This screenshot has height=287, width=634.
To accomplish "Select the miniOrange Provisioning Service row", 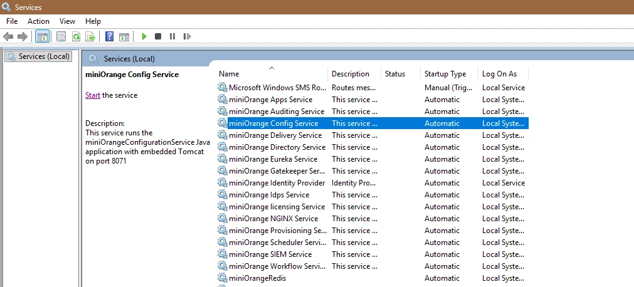I will pyautogui.click(x=372, y=231).
